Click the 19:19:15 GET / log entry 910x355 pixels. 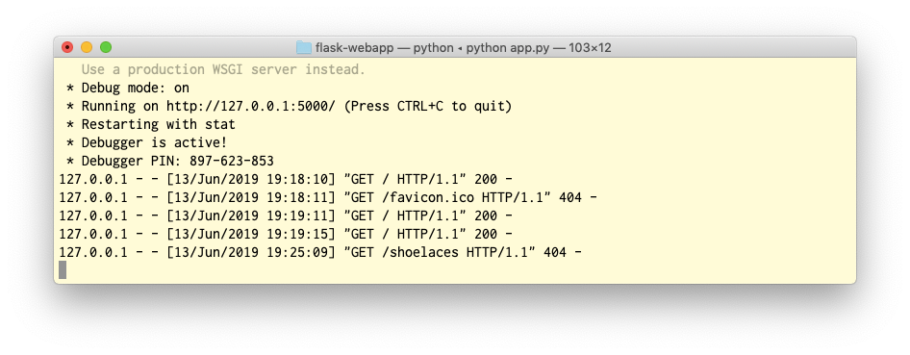[286, 234]
